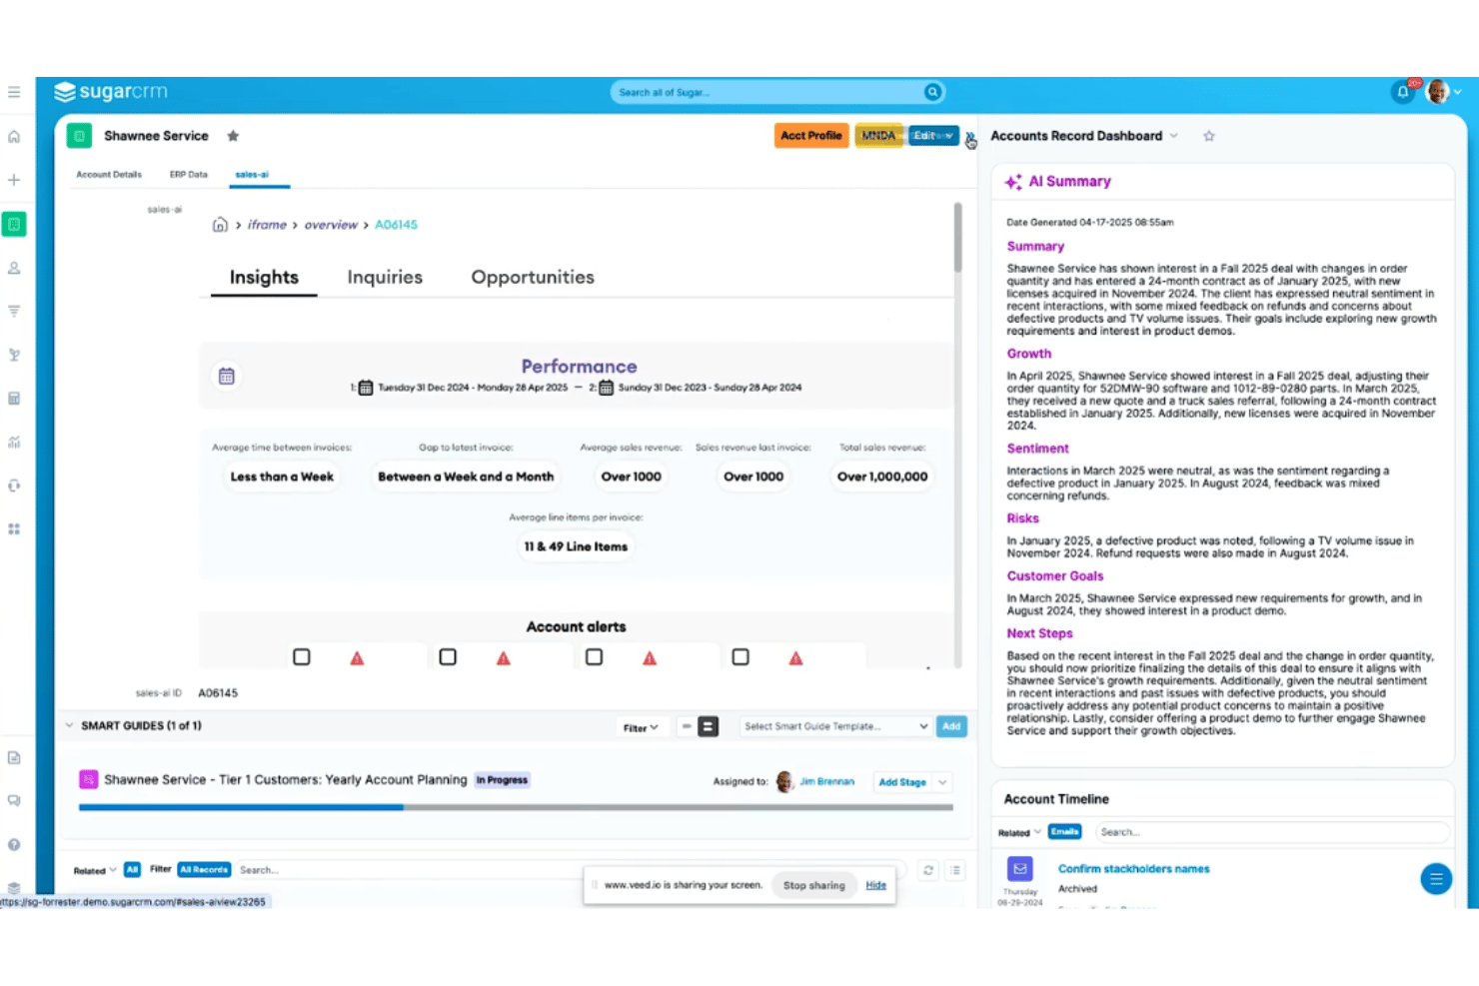Select the Insights tab

coord(264,278)
